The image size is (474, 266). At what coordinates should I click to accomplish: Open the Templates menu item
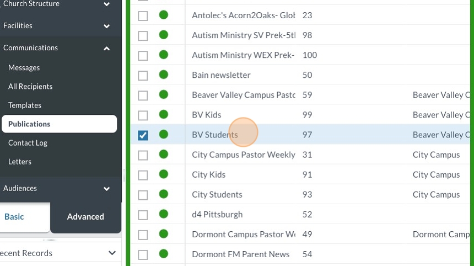click(25, 105)
